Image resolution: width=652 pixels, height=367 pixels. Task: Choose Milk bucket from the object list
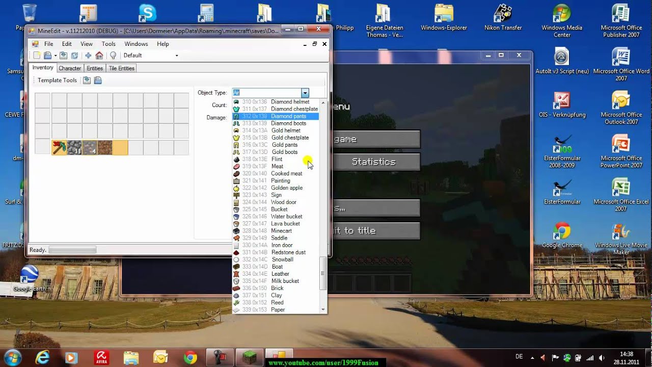tap(276, 281)
